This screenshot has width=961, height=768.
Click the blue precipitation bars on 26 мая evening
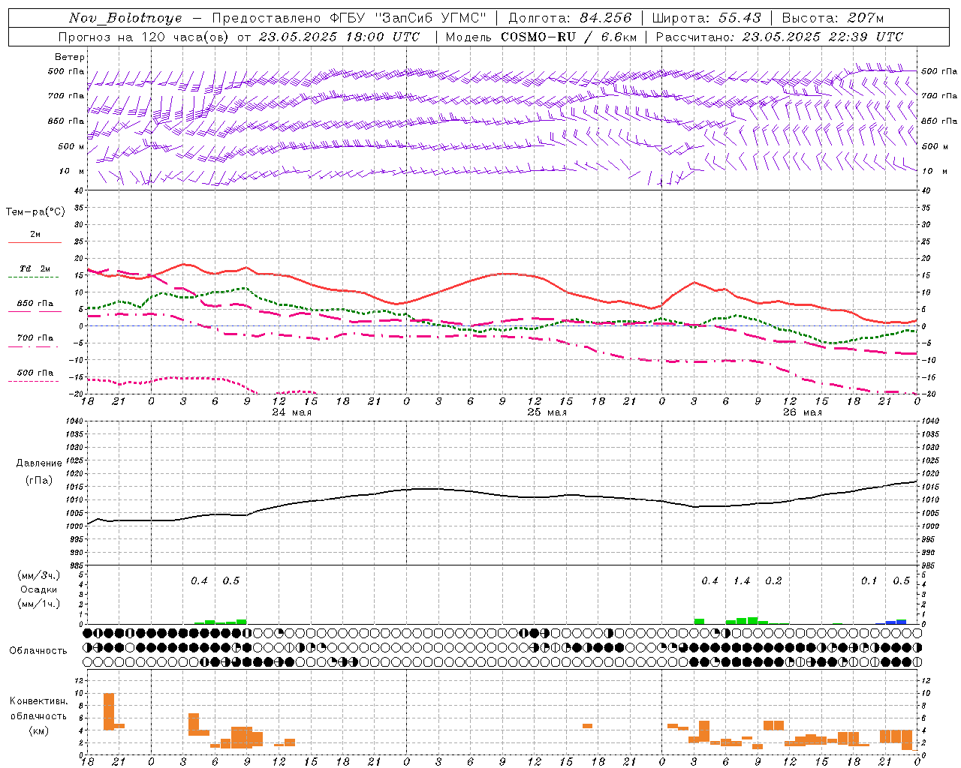[x=896, y=622]
